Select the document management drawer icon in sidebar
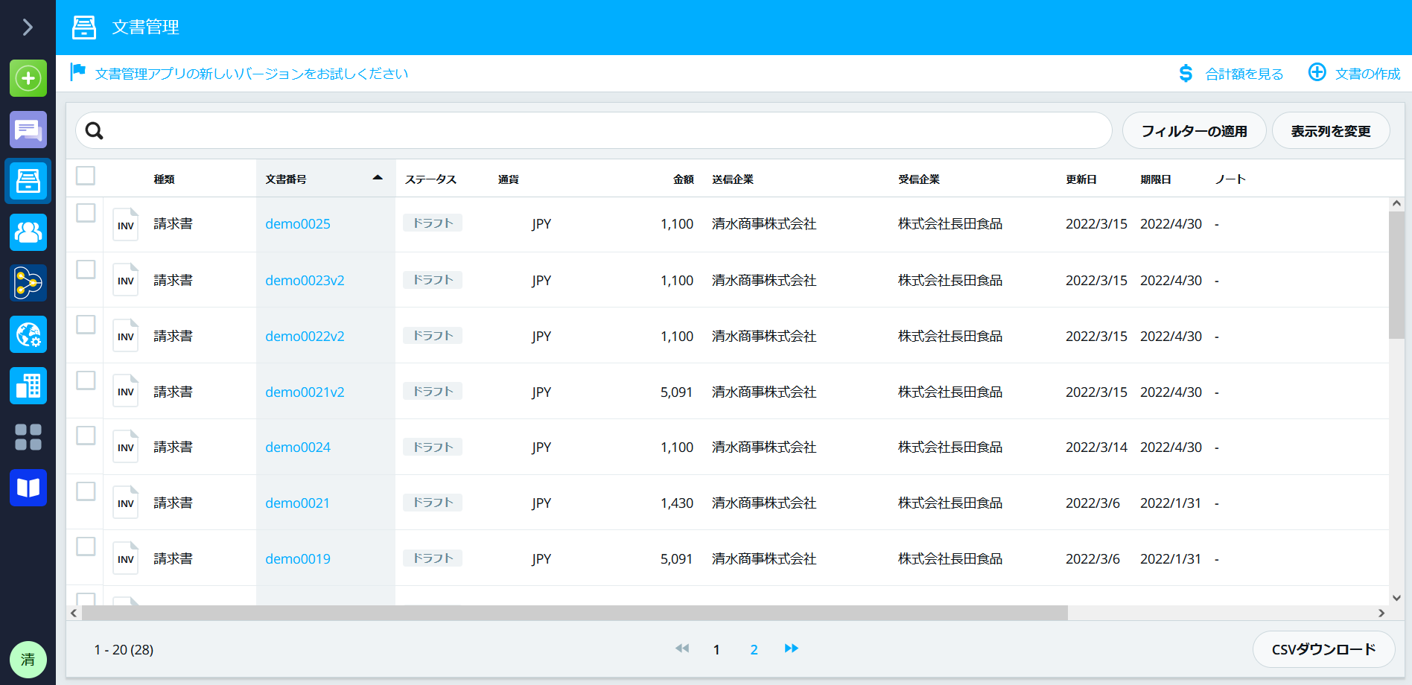Viewport: 1412px width, 685px height. pyautogui.click(x=28, y=181)
